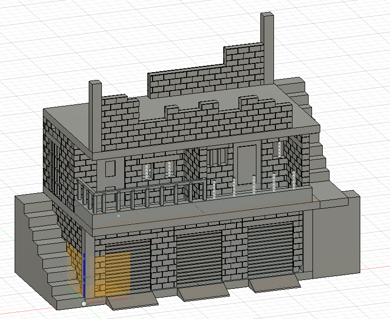Click the white origin point at the axes

[84, 303]
